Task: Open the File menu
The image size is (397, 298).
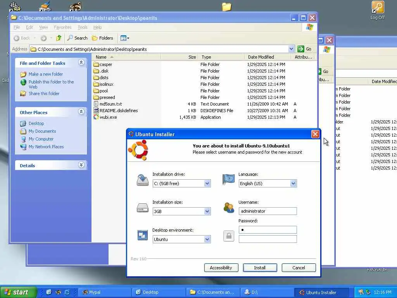Action: pos(17,27)
